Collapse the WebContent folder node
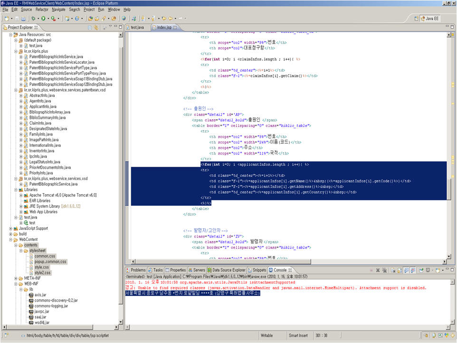This screenshot has height=343, width=457. pos(10,239)
